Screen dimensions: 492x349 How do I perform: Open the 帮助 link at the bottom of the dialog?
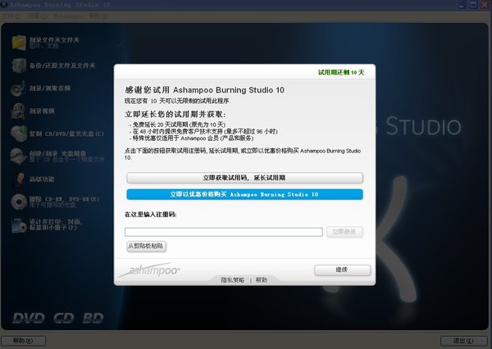coord(262,280)
